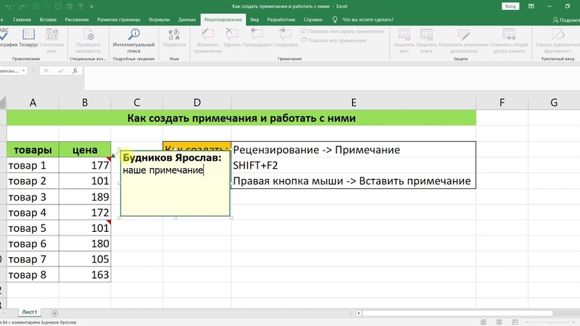Screen dimensions: 580x326
Task: Open the Разработчик tab
Action: [281, 20]
